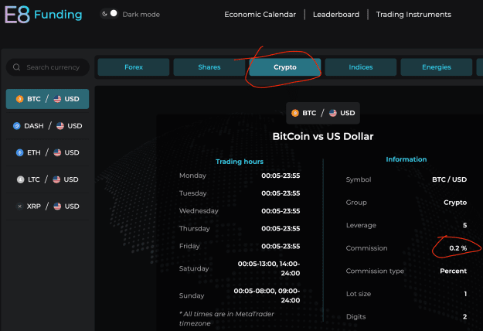
Task: Click the Commission type value Percent
Action: (453, 271)
